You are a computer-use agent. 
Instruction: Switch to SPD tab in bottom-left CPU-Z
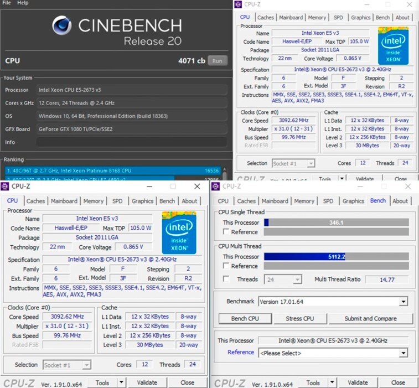[117, 201]
